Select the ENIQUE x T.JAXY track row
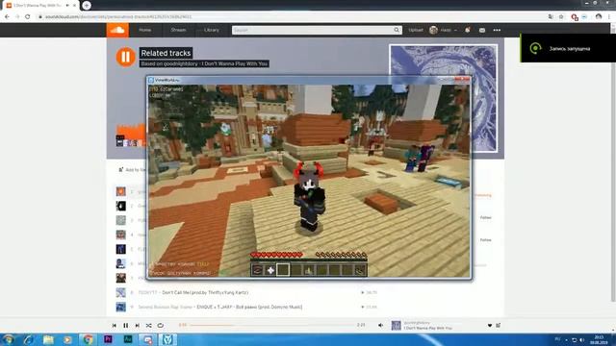 coord(246,307)
